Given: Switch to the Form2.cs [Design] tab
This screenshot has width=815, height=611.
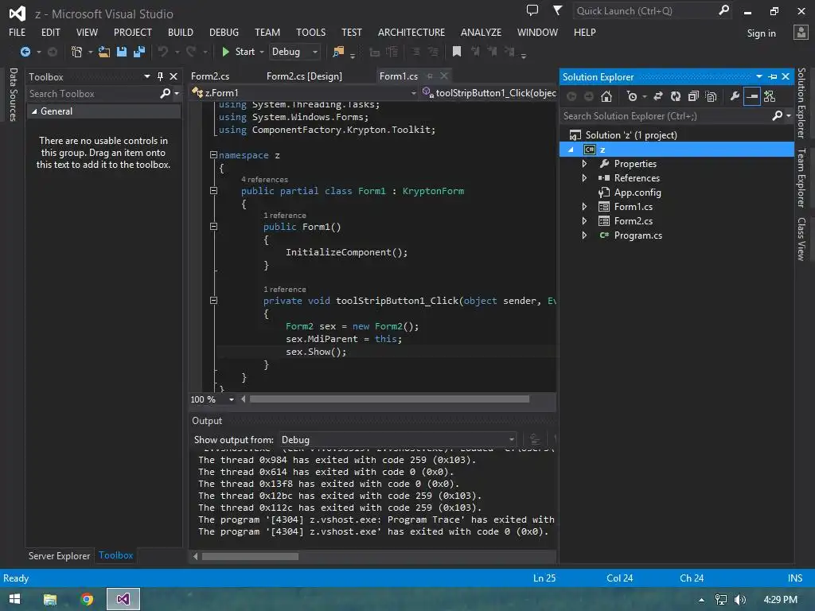Looking at the screenshot, I should [x=304, y=76].
